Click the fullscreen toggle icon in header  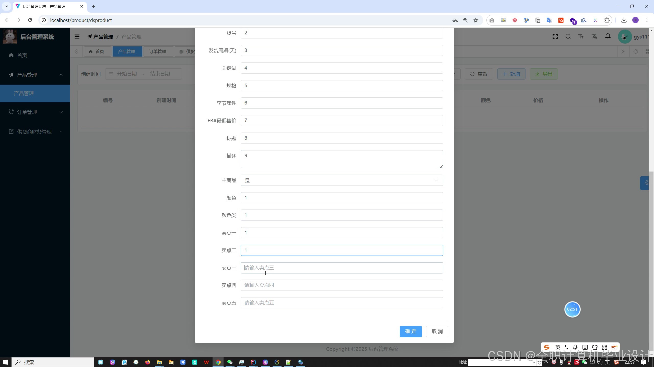[555, 37]
